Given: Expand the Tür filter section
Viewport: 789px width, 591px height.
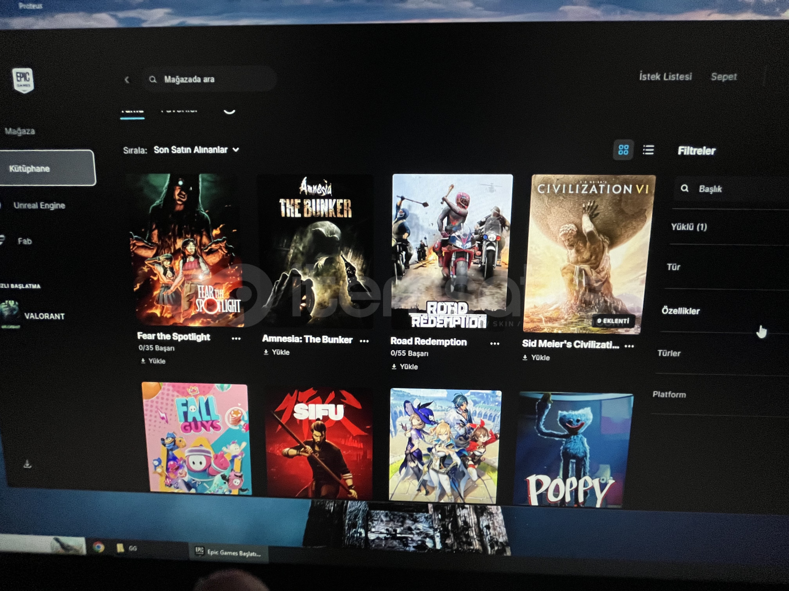Looking at the screenshot, I should [673, 267].
